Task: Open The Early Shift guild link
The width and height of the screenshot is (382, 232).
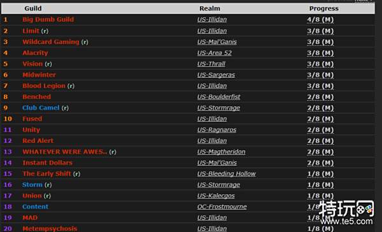Action: [46, 173]
